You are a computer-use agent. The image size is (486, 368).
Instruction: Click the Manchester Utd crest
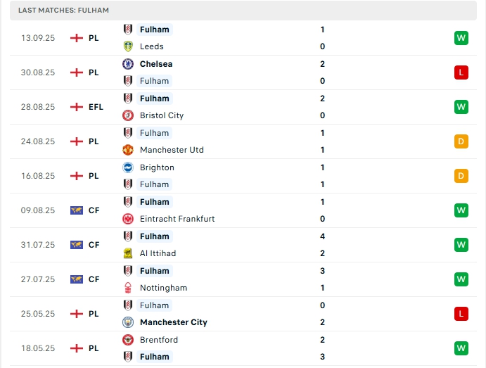128,150
